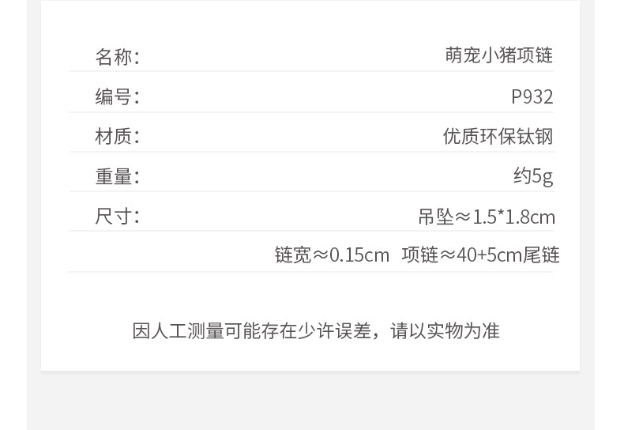Click the divider line under the 材质 row
The image size is (624, 430).
[310, 152]
